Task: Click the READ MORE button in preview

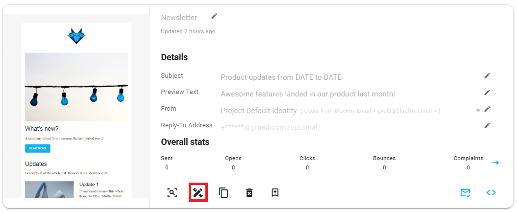Action: pos(38,148)
